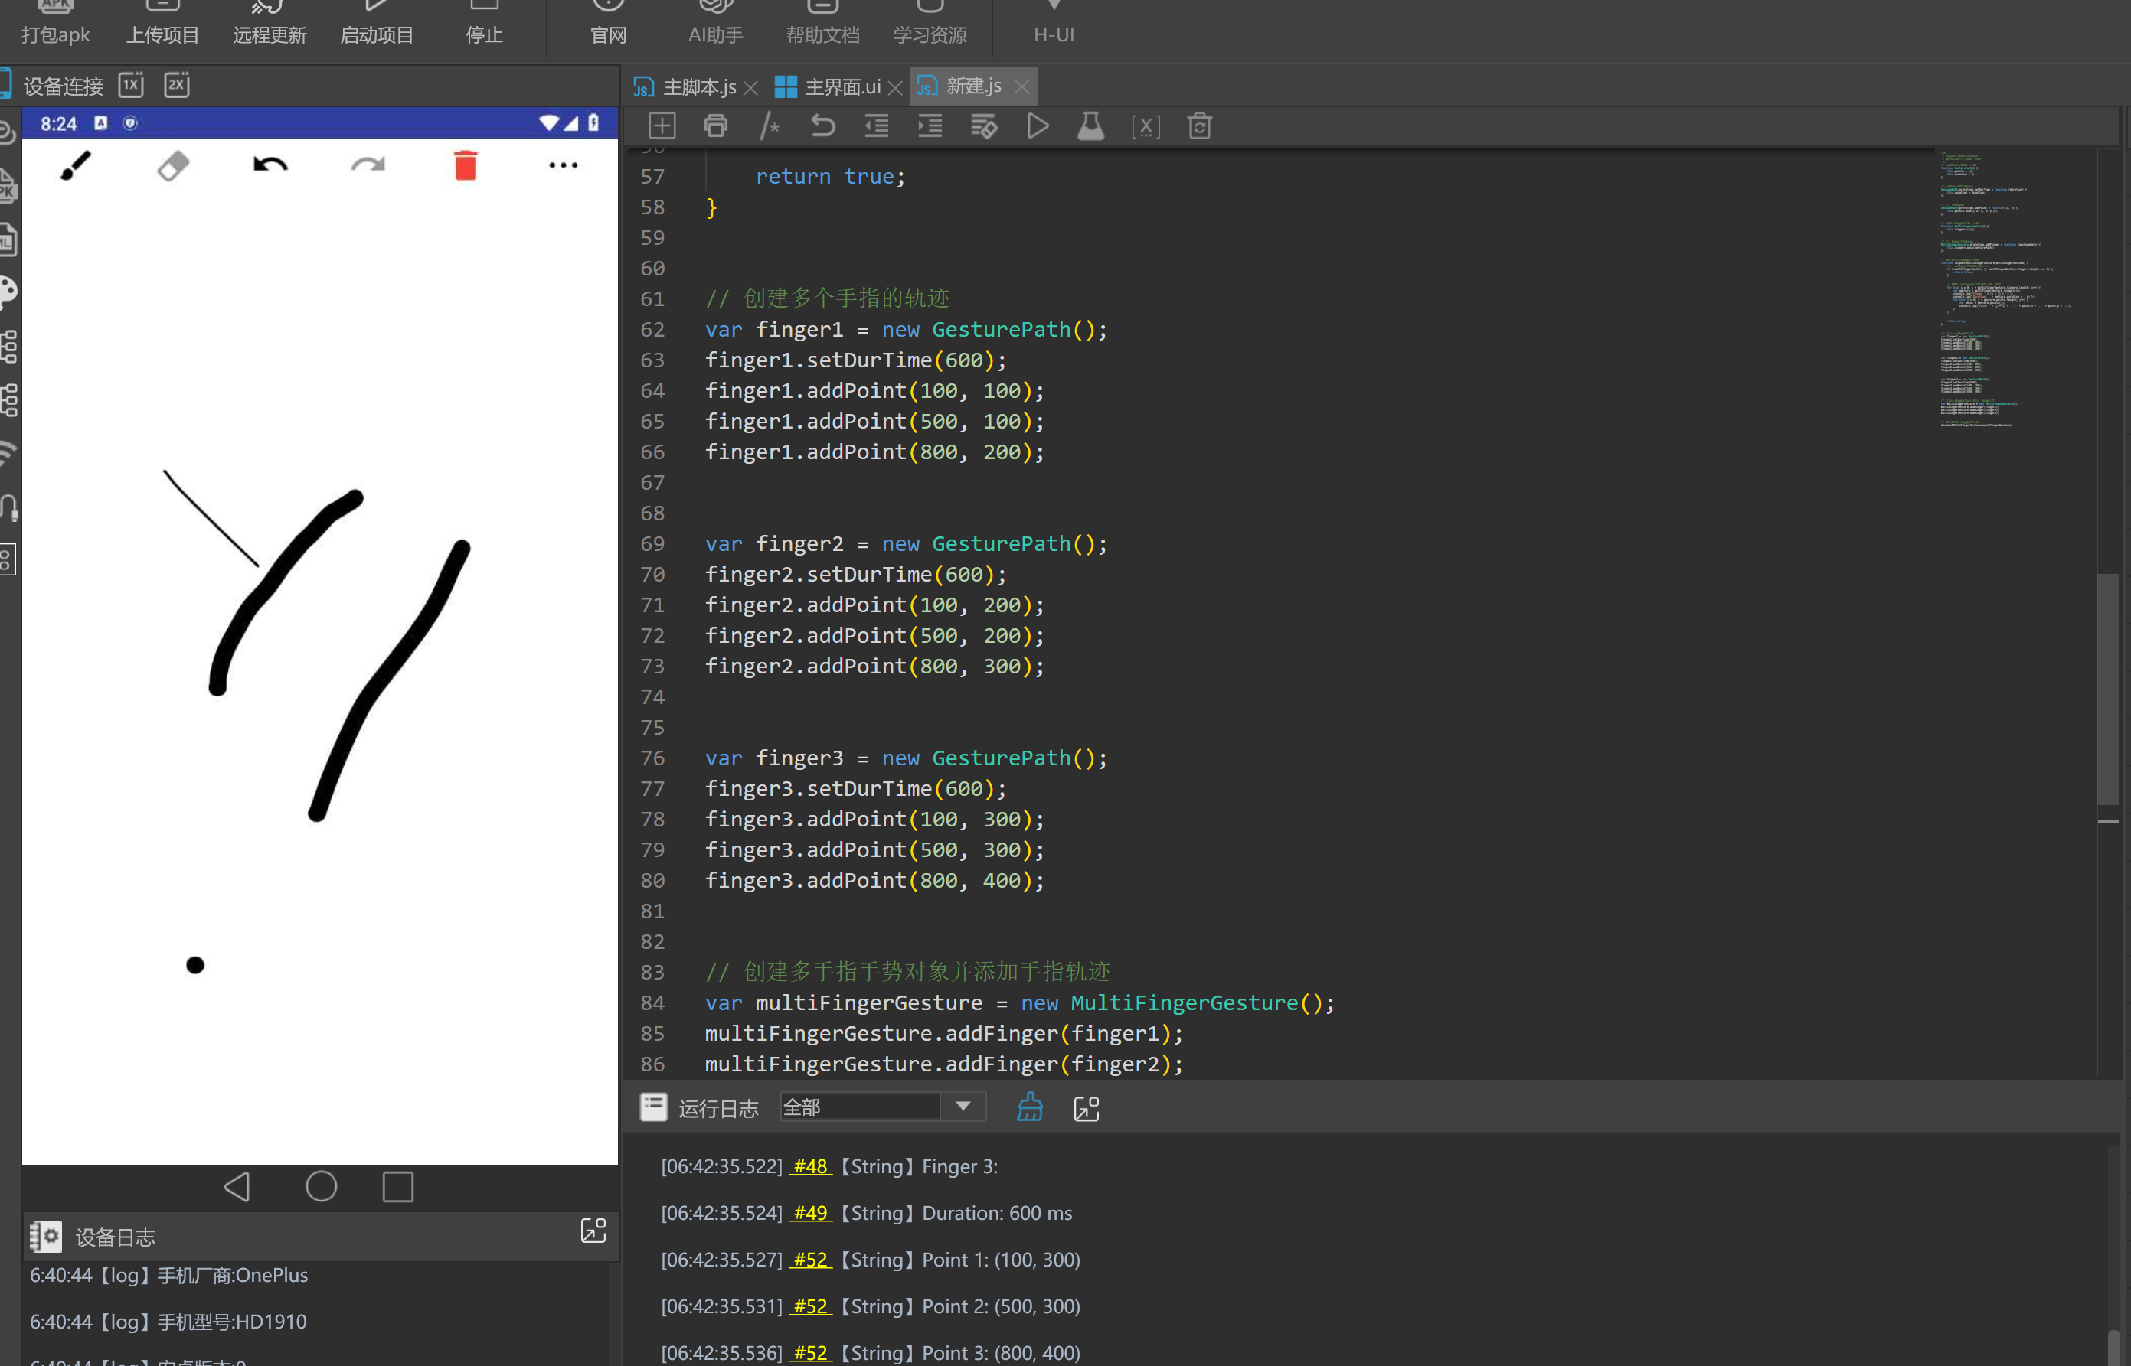Click the add new file plus icon

[662, 126]
